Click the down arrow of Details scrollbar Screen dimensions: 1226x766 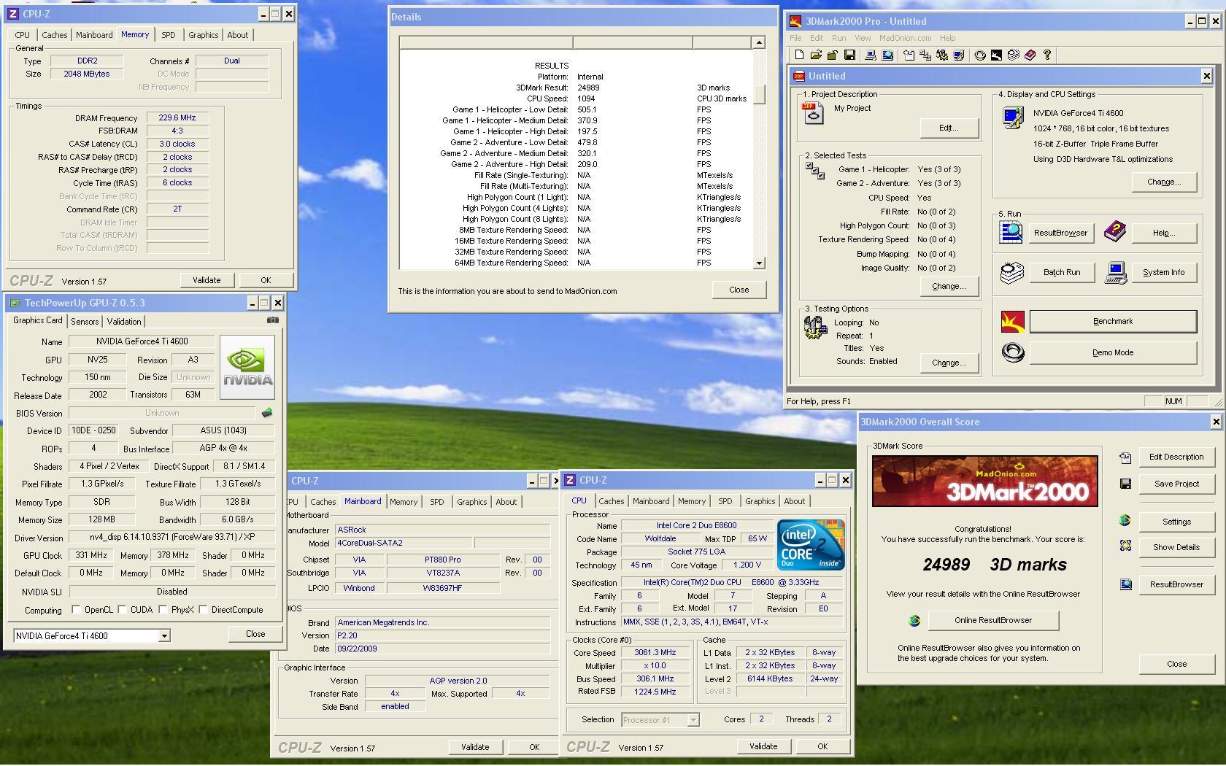[759, 263]
